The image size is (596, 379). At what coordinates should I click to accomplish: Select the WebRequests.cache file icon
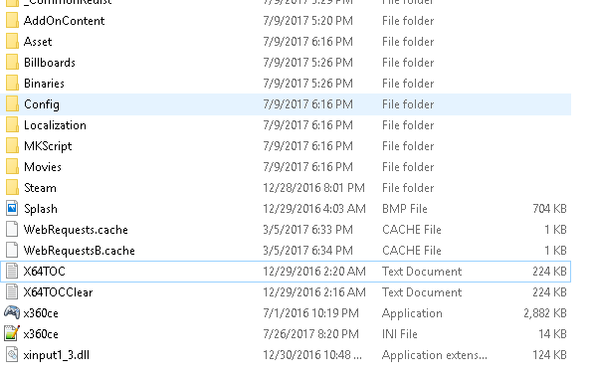pyautogui.click(x=12, y=229)
